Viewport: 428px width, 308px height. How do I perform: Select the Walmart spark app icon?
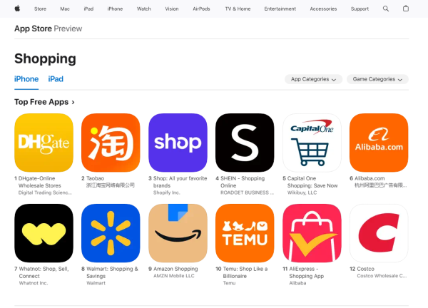[x=111, y=233]
